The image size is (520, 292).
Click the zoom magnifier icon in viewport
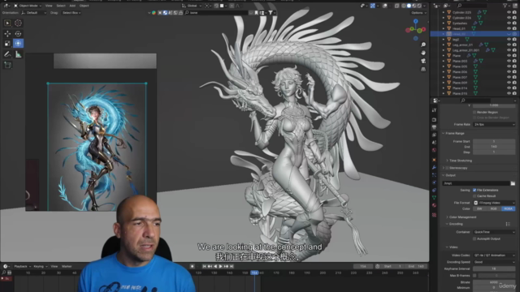click(x=423, y=45)
